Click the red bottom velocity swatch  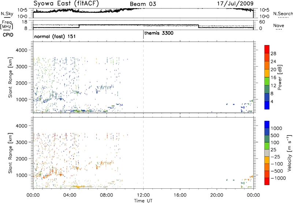click(x=267, y=181)
